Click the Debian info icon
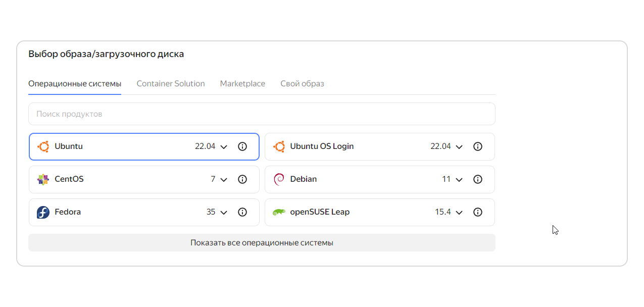Screen dimensions: 644x307 (x=478, y=179)
